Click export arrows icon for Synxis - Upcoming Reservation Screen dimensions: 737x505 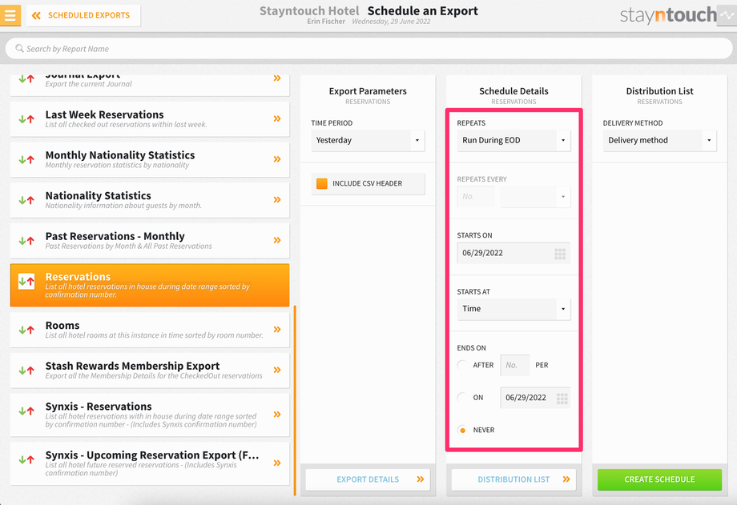(x=26, y=460)
